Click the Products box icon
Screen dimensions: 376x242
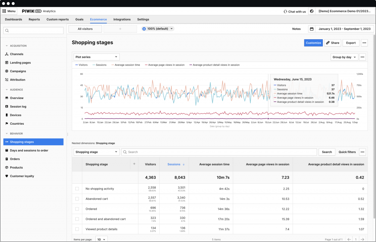click(7, 168)
